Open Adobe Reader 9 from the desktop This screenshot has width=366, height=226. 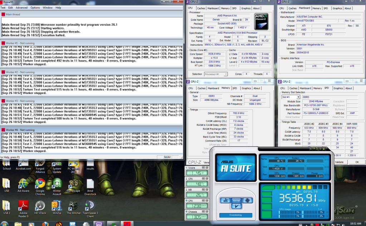click(23, 209)
